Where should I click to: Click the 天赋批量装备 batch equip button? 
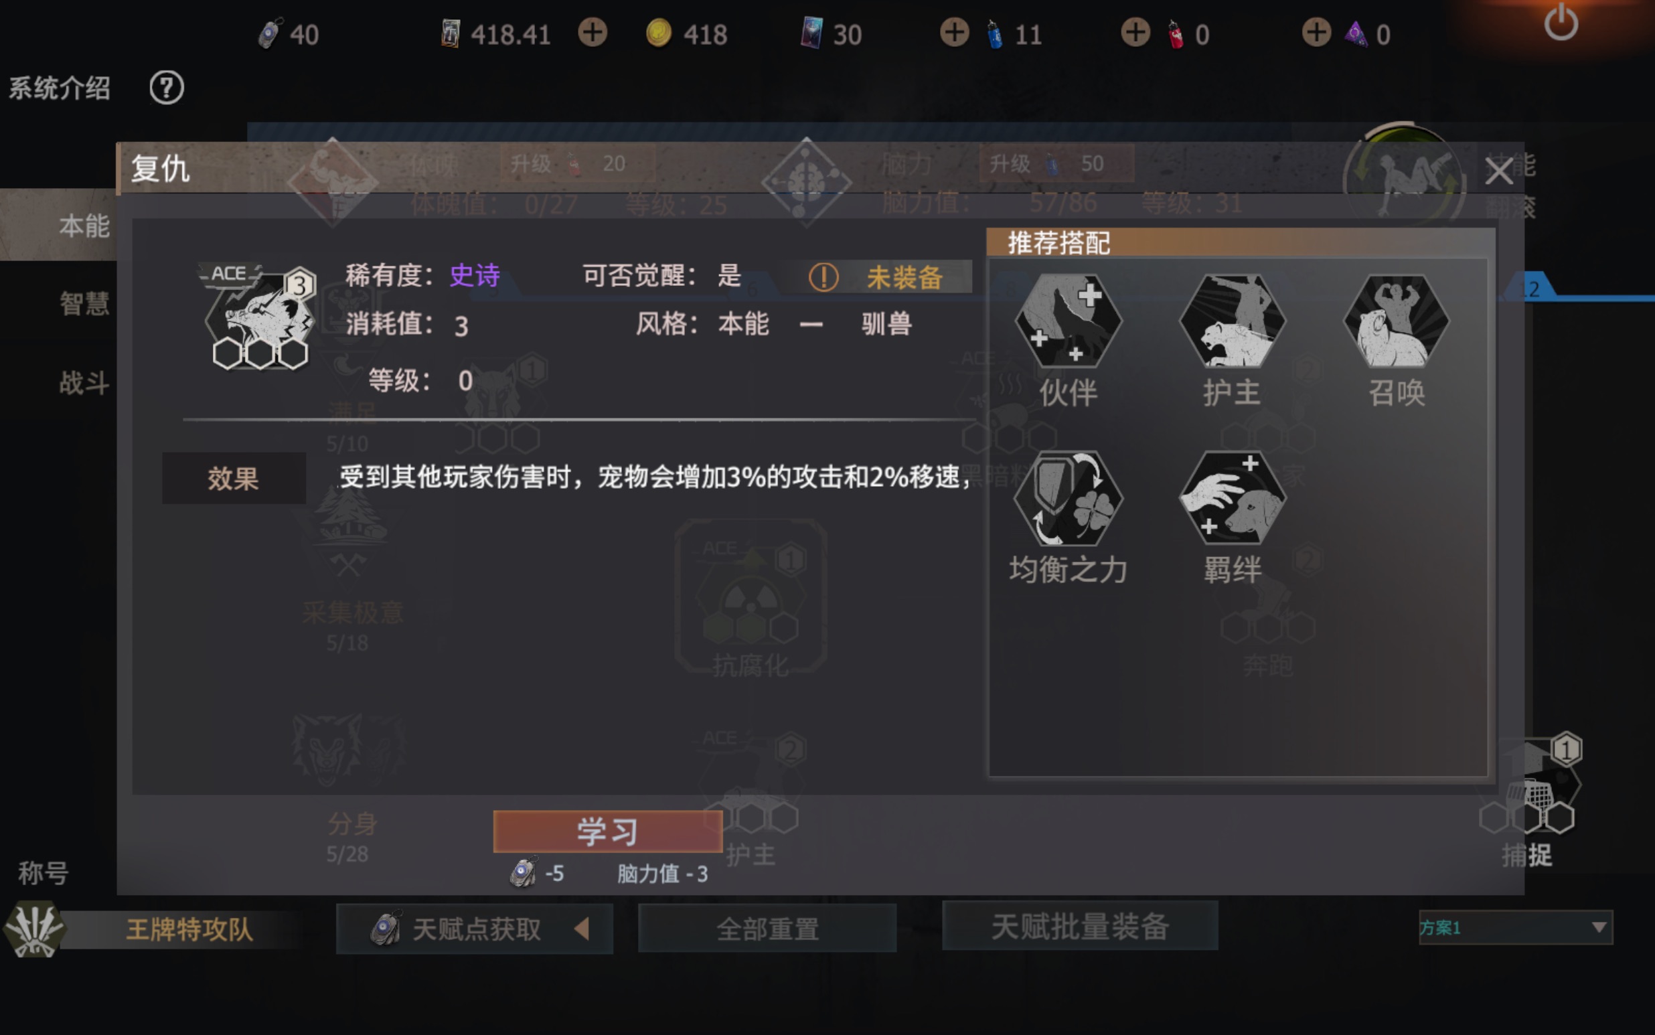1080,926
